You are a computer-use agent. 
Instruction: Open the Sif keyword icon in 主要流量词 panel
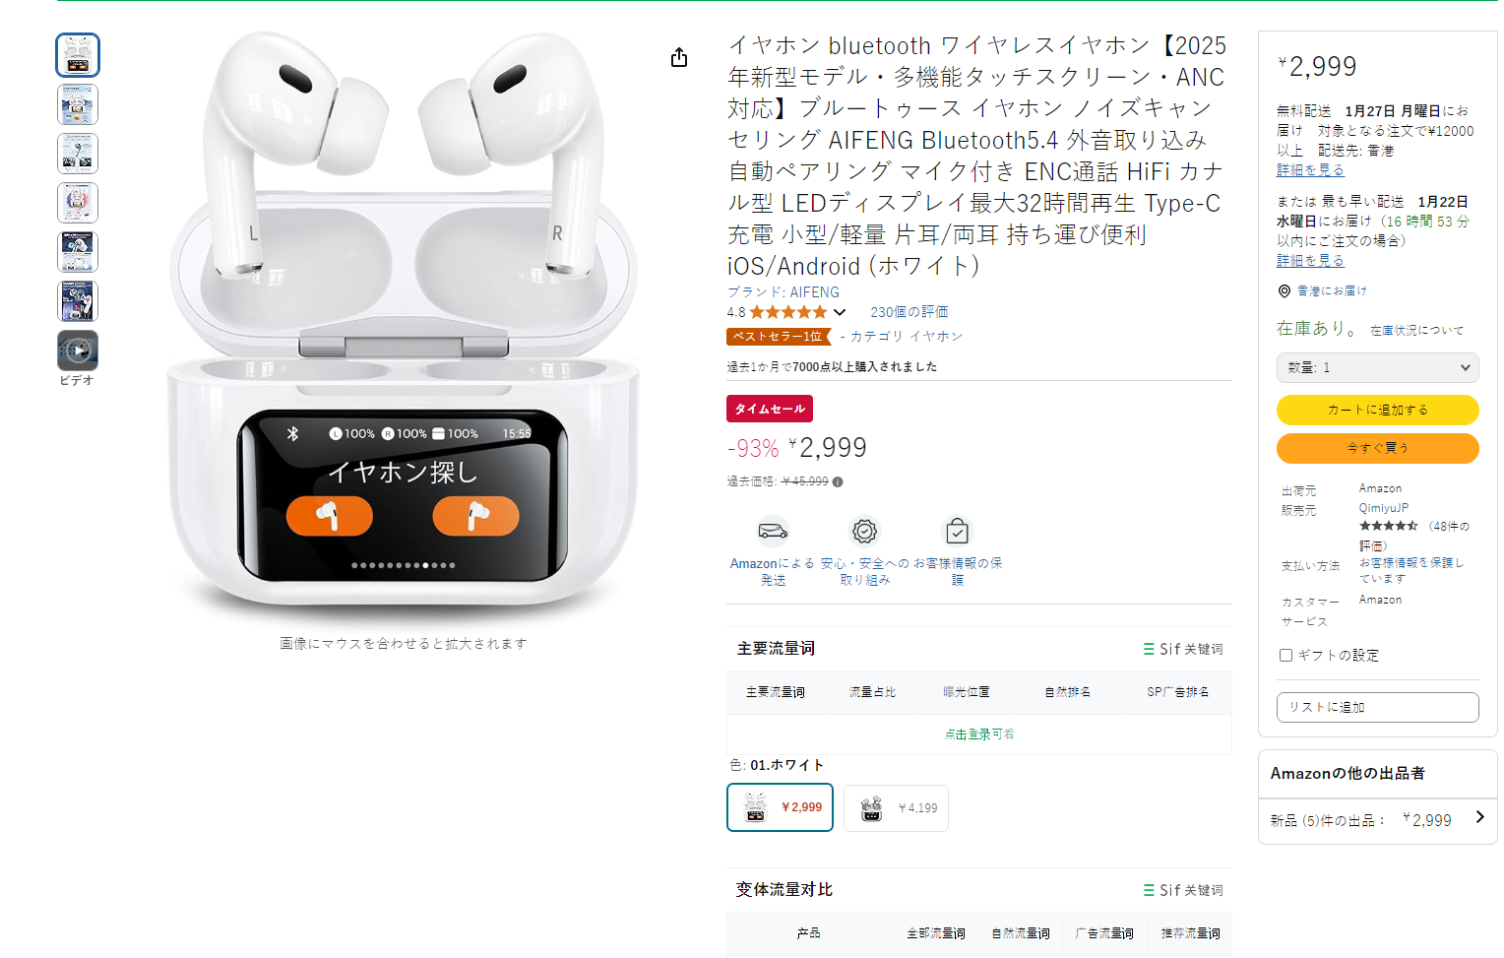pos(1149,649)
